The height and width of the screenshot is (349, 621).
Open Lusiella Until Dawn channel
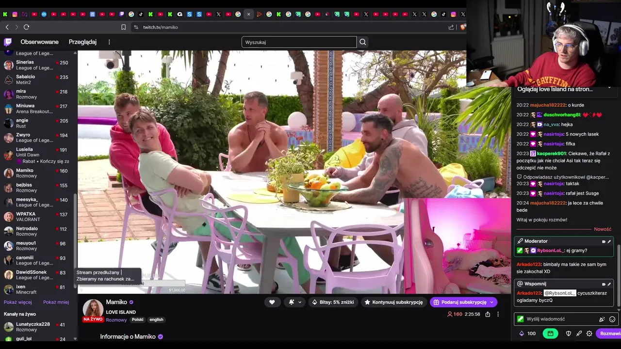[36, 155]
